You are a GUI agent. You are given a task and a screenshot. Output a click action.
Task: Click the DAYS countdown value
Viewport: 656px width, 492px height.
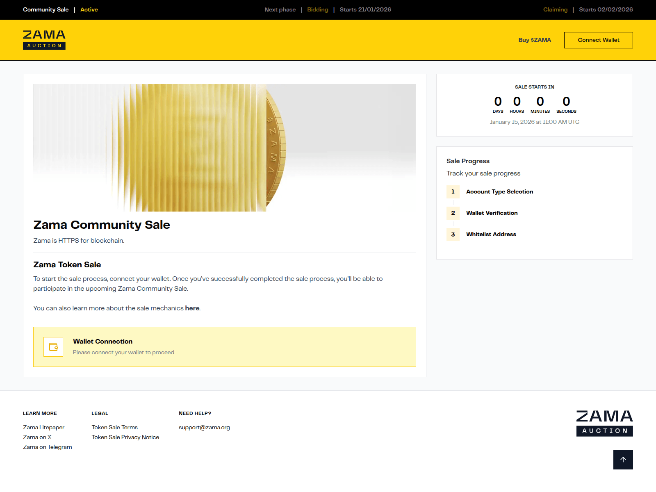(x=498, y=101)
